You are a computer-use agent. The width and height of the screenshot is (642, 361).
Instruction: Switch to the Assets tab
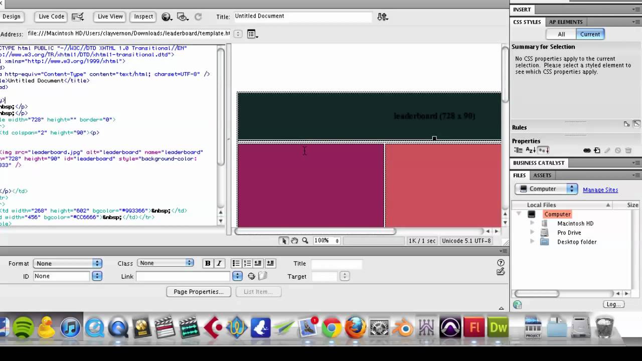pyautogui.click(x=542, y=175)
